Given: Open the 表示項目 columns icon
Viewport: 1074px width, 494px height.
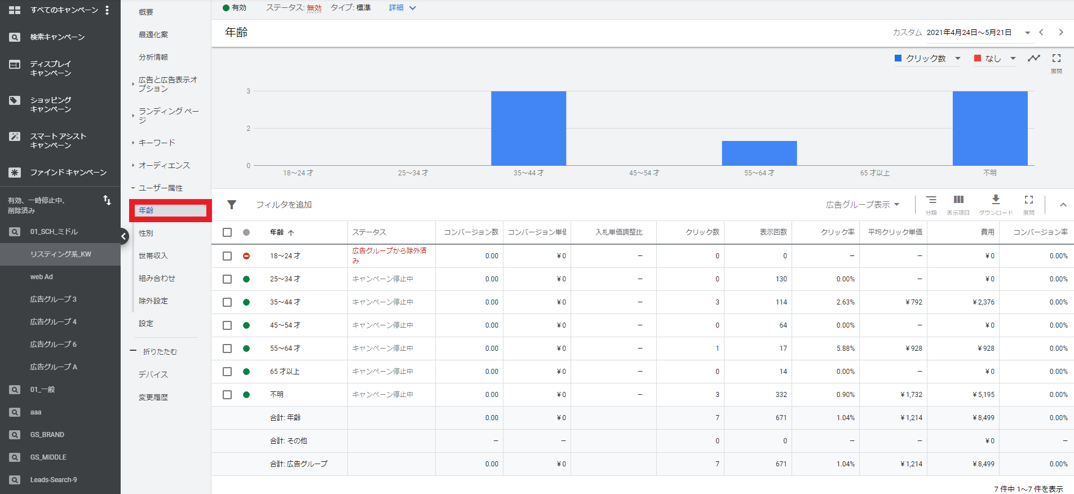Looking at the screenshot, I should click(x=958, y=200).
